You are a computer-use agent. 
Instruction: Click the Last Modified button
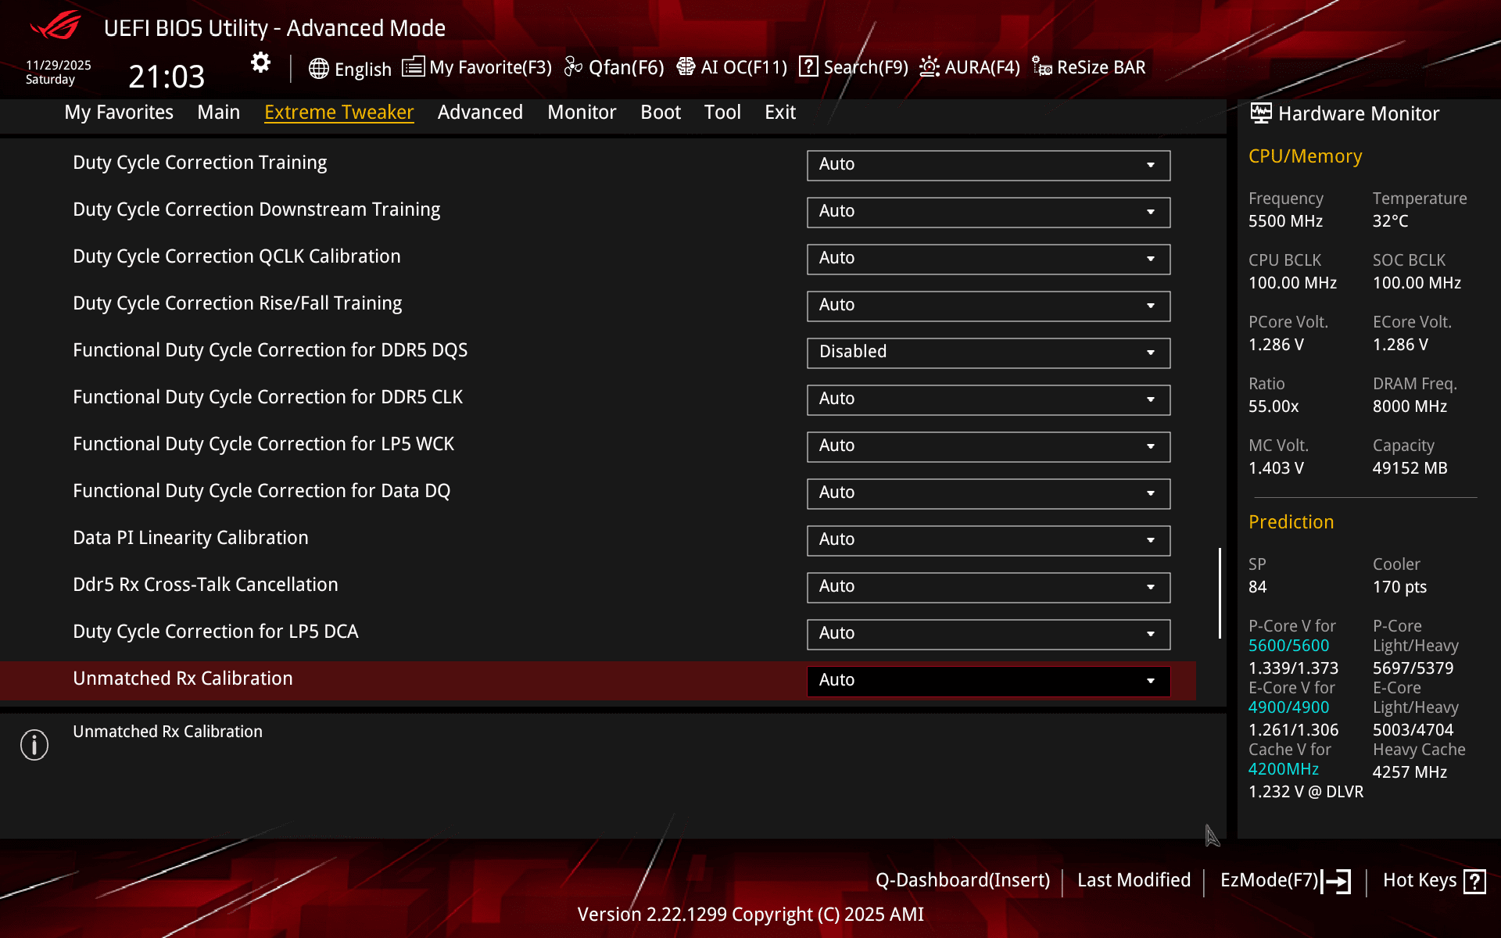[x=1134, y=880]
